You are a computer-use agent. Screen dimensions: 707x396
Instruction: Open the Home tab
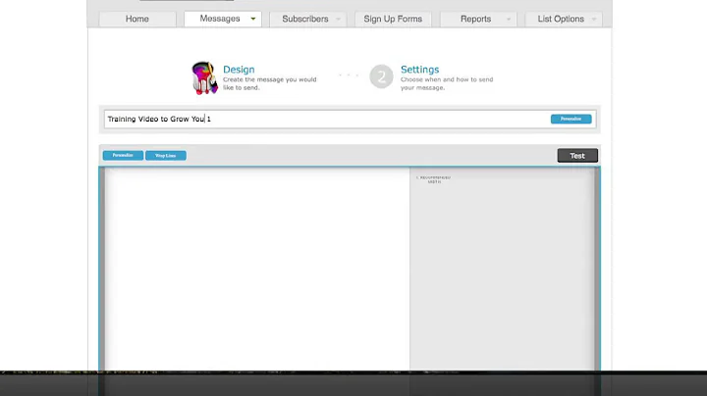pyautogui.click(x=137, y=19)
